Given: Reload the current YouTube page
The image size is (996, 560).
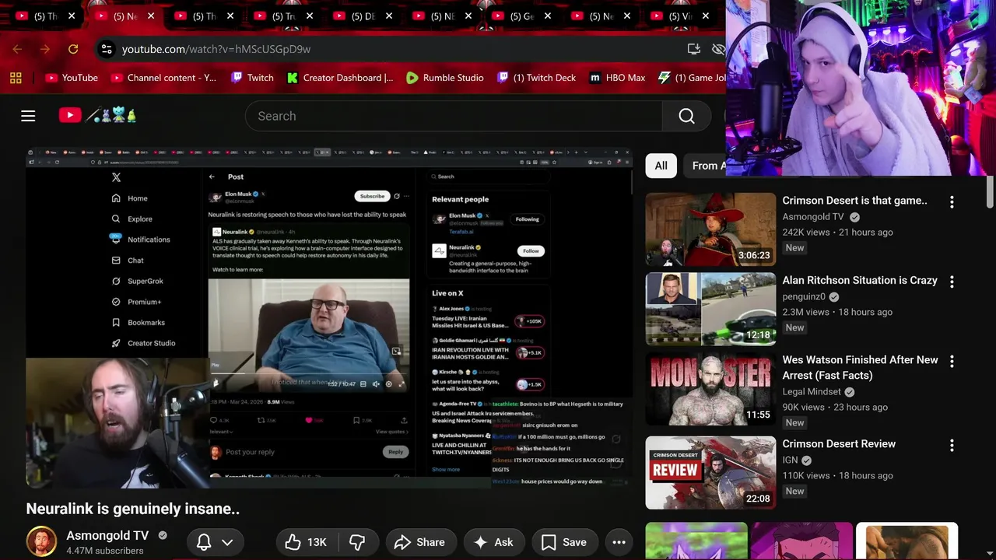Looking at the screenshot, I should [73, 49].
